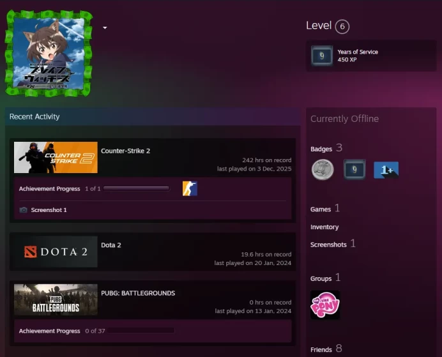442x357 pixels.
Task: Open the Level heading link
Action: click(x=319, y=26)
